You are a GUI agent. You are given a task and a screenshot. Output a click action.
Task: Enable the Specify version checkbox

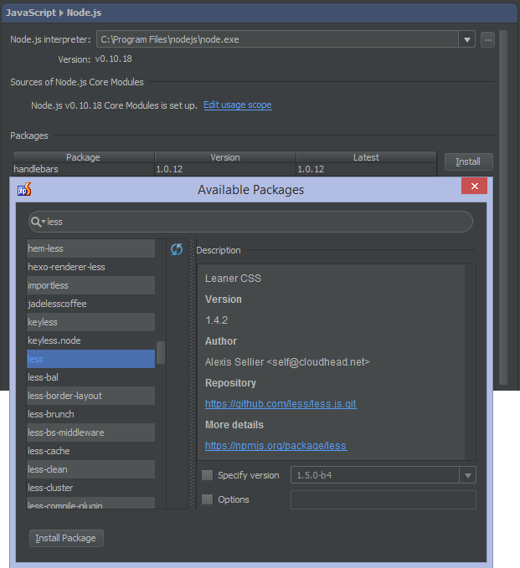[207, 475]
